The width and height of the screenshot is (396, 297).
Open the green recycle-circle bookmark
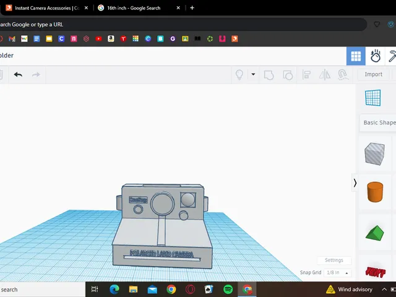(210, 38)
